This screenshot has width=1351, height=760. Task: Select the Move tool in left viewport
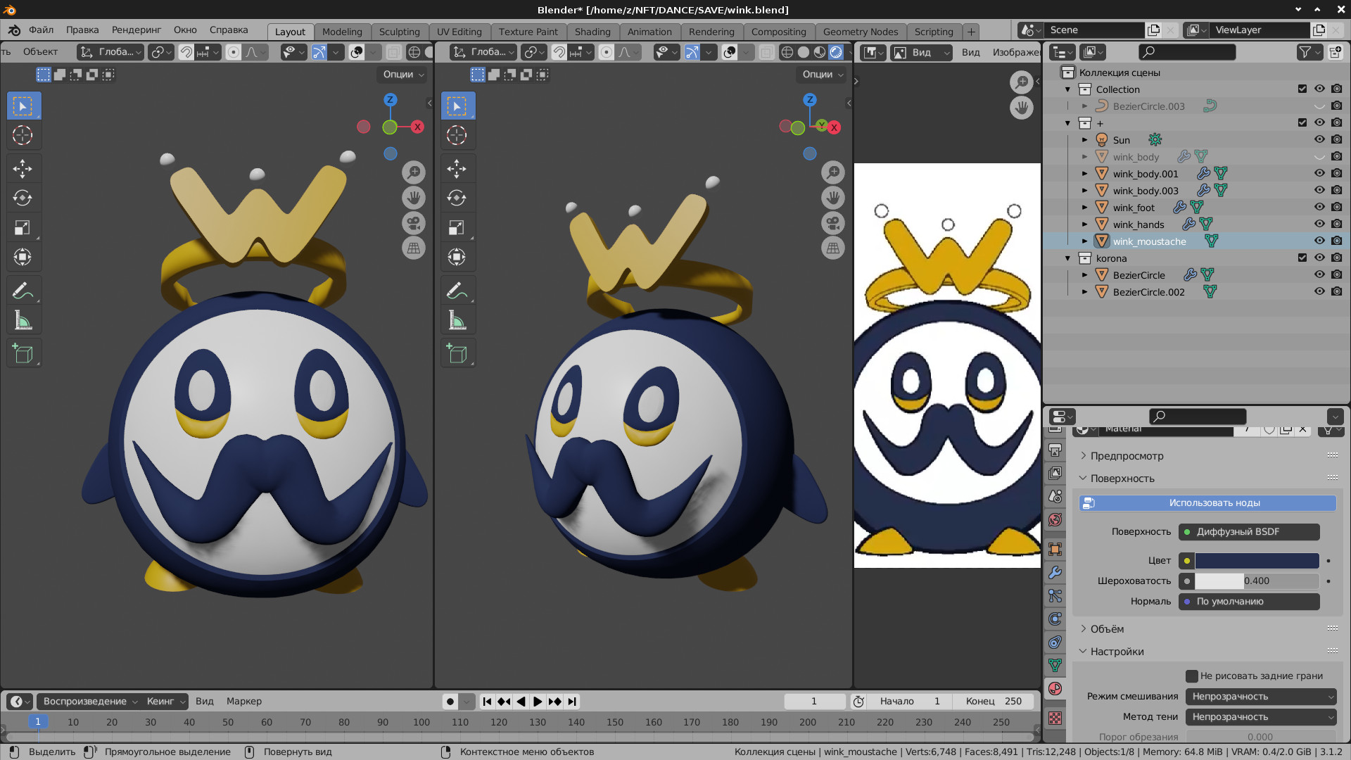(x=23, y=169)
